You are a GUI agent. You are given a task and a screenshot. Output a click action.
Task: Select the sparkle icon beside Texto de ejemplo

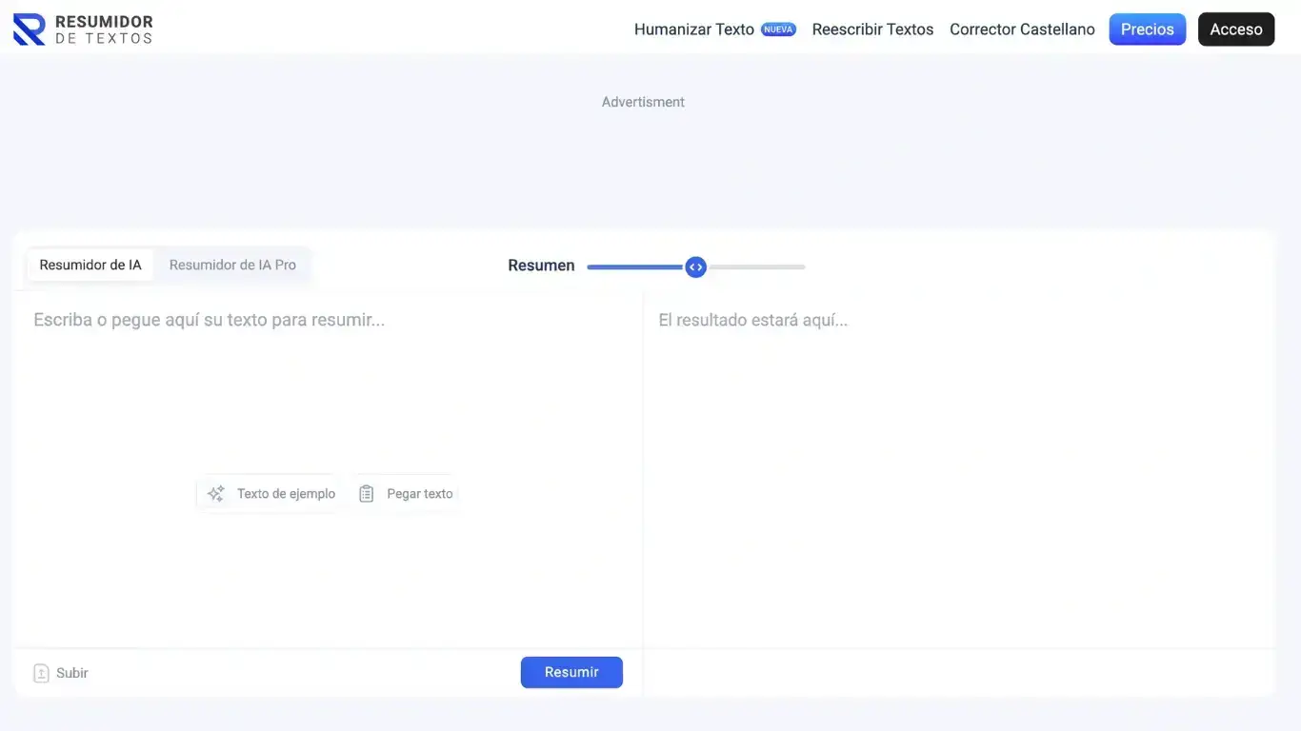(x=215, y=493)
